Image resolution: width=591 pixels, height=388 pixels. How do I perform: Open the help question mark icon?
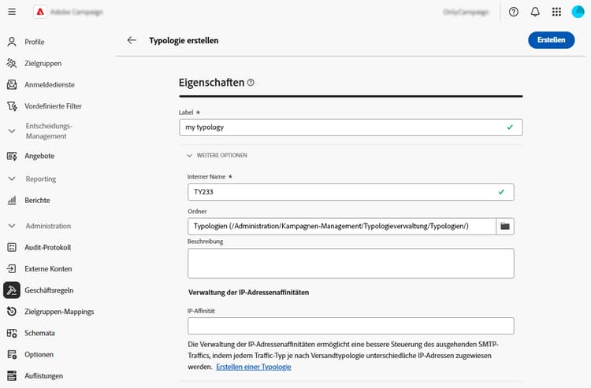[x=514, y=13]
